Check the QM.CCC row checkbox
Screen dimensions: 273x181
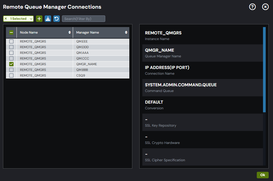[11, 58]
